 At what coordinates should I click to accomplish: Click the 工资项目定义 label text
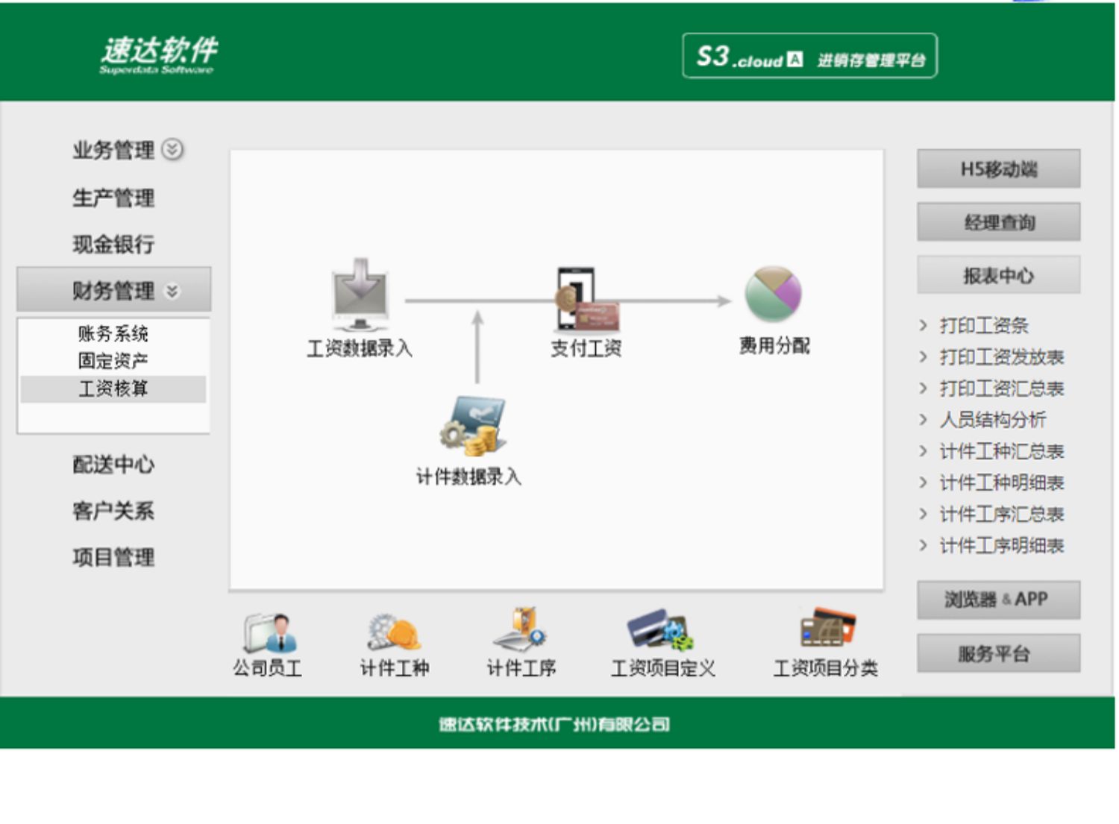click(x=663, y=668)
